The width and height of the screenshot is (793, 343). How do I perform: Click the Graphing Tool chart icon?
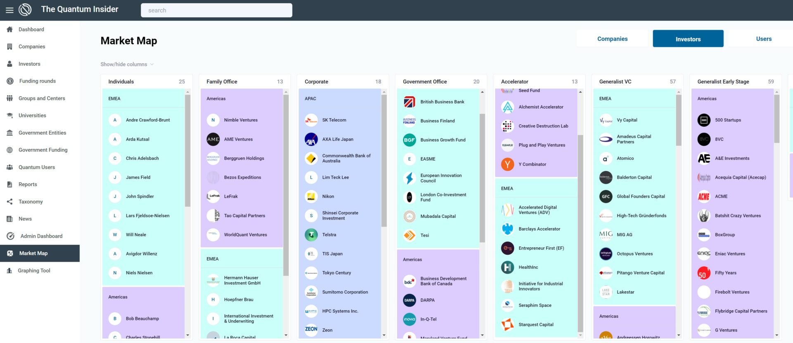[9, 270]
